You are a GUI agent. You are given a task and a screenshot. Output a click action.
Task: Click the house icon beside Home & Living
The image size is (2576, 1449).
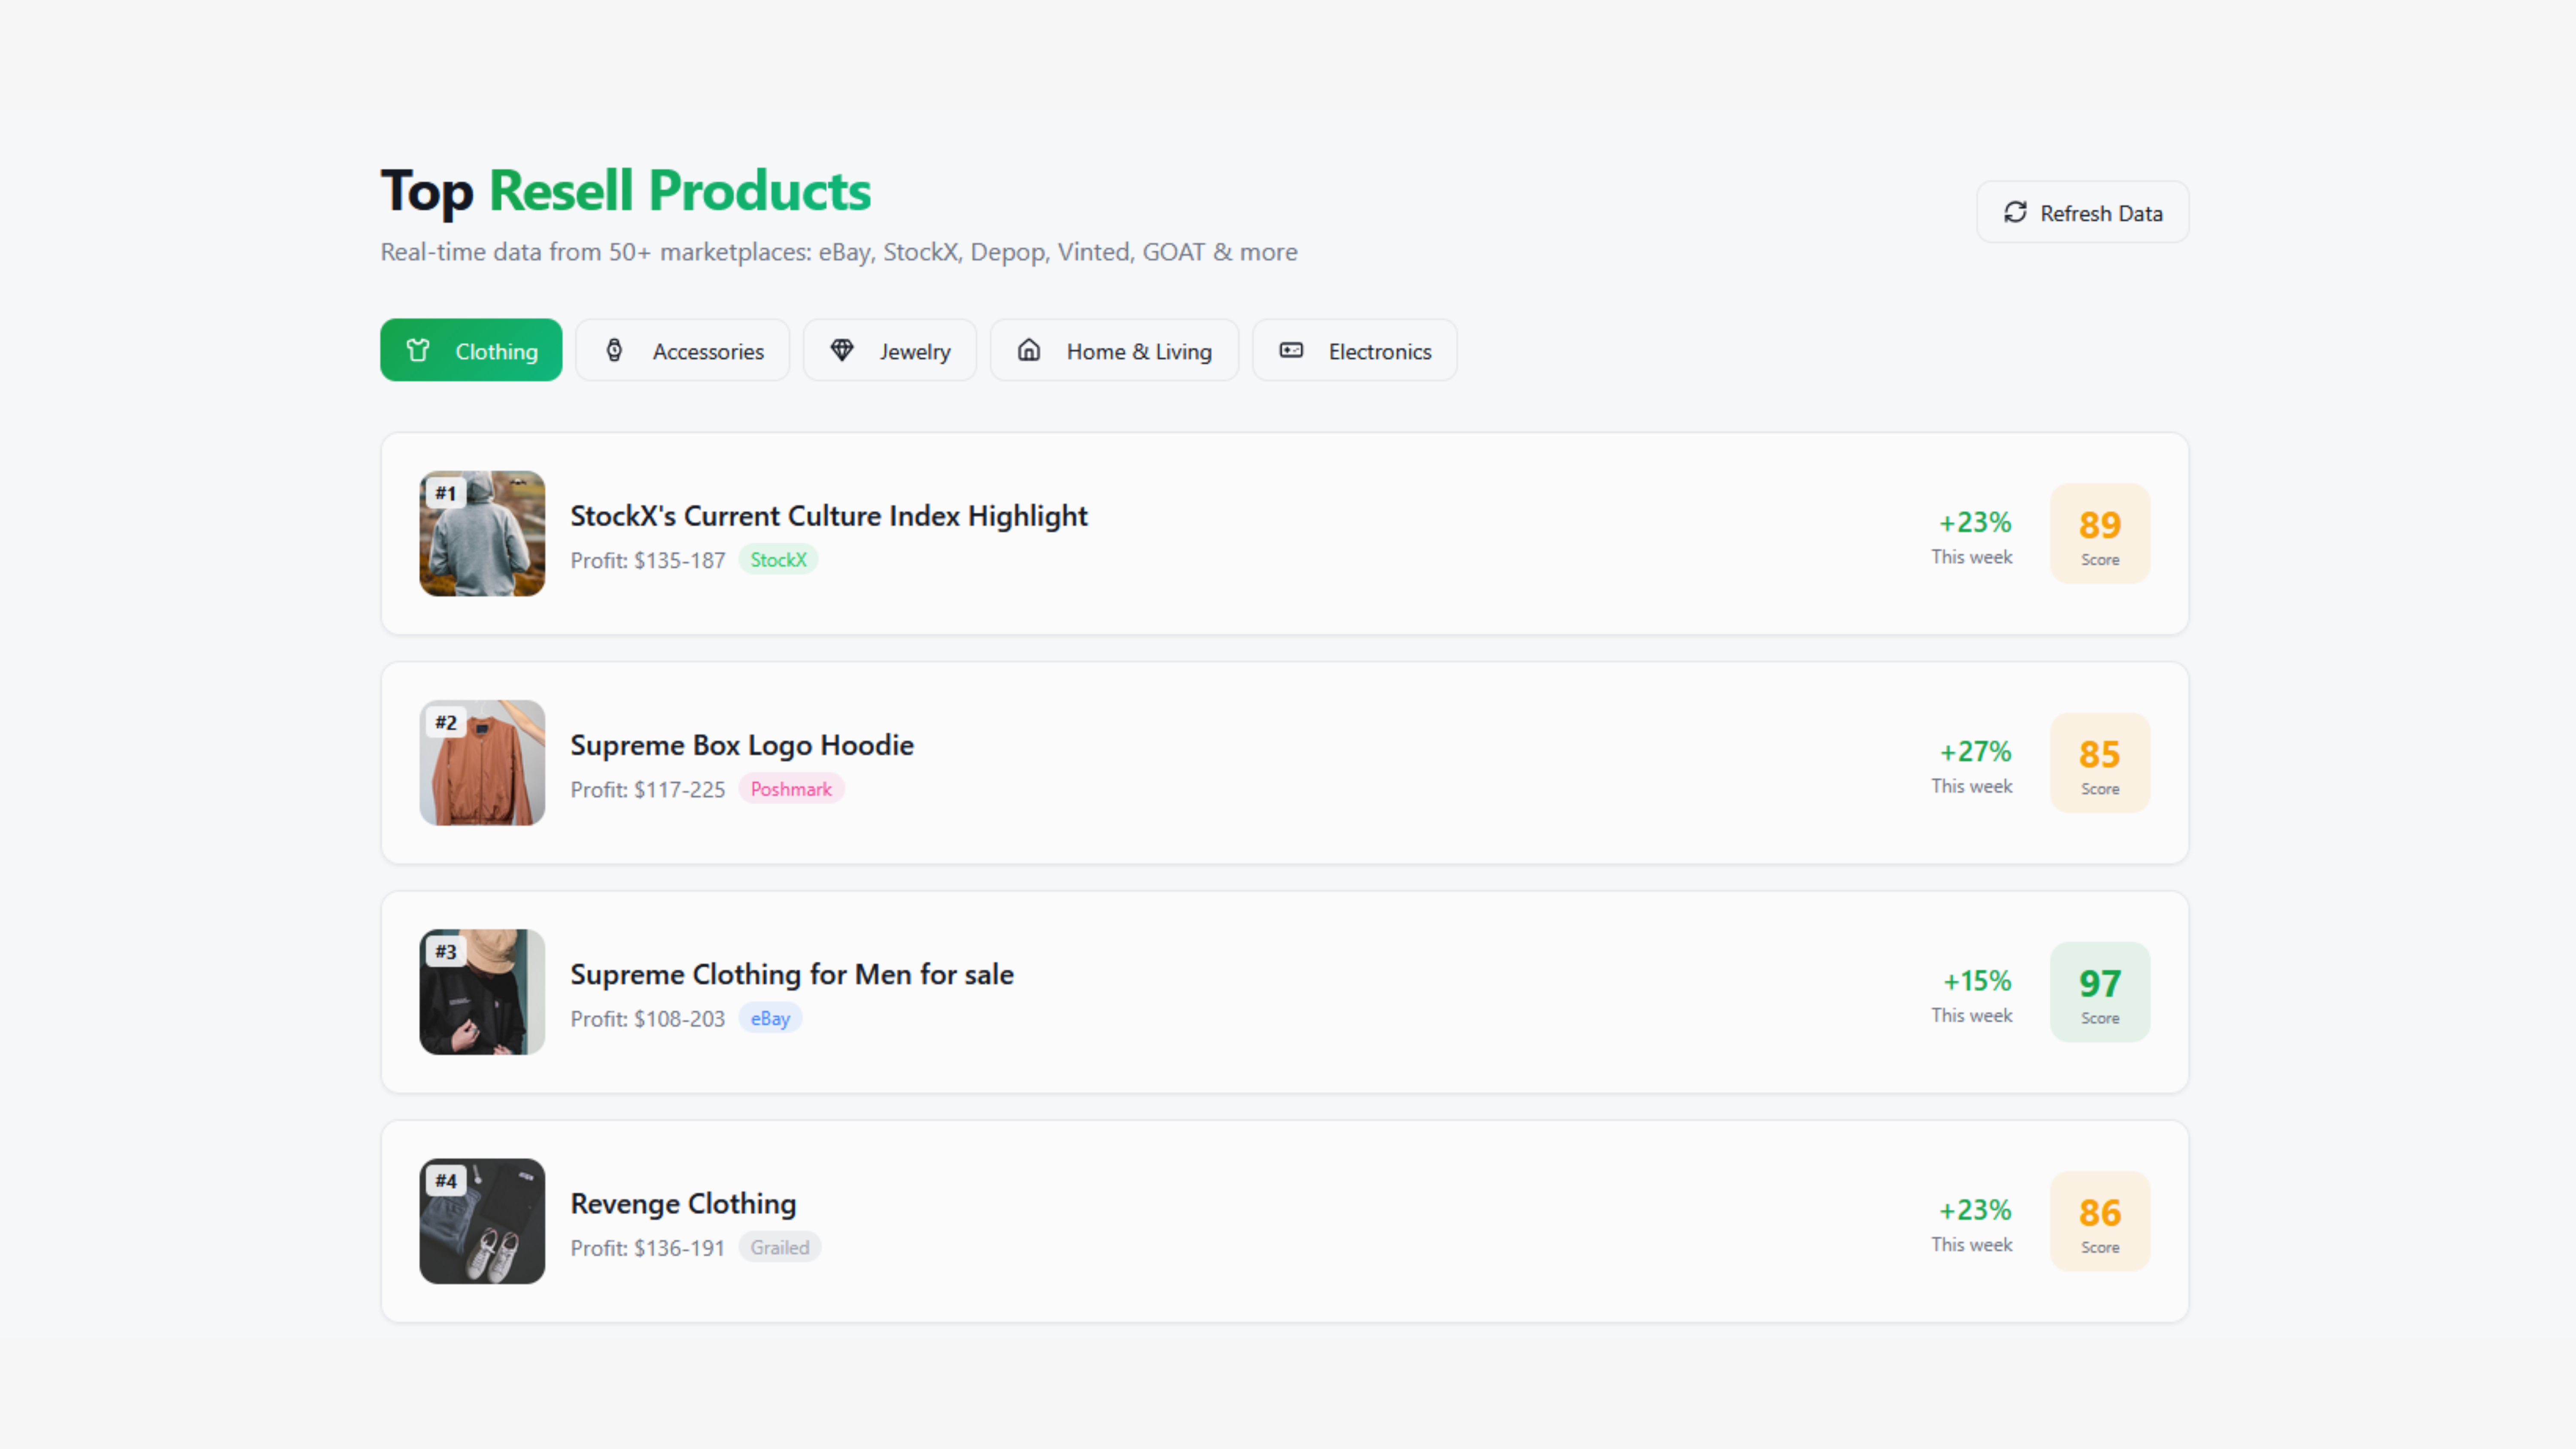click(1030, 350)
